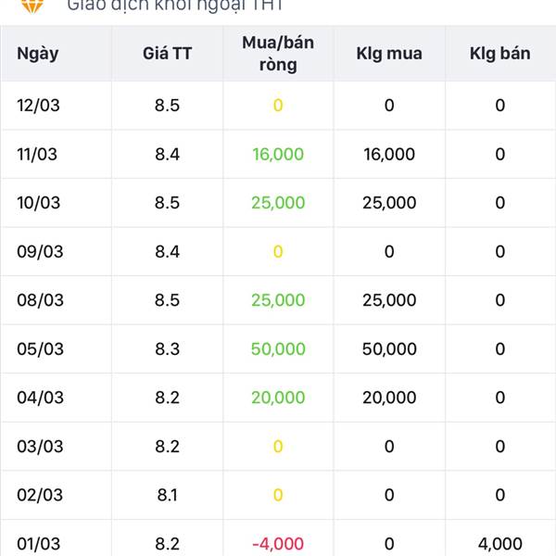This screenshot has width=556, height=556.
Task: Click the 8.1 price in the 02/03 row
Action: [168, 495]
